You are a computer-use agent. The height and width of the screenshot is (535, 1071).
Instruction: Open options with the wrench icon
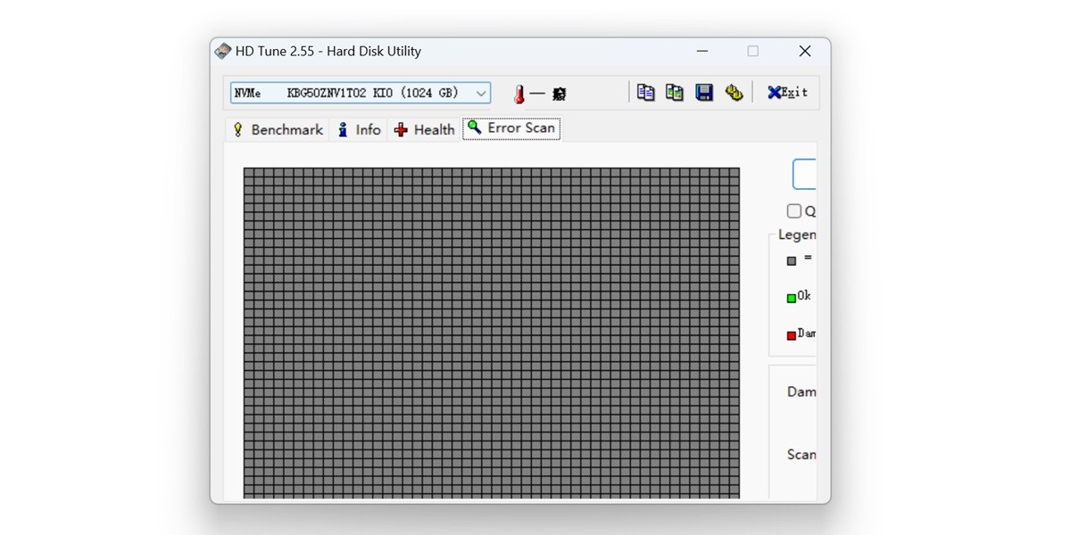point(734,92)
